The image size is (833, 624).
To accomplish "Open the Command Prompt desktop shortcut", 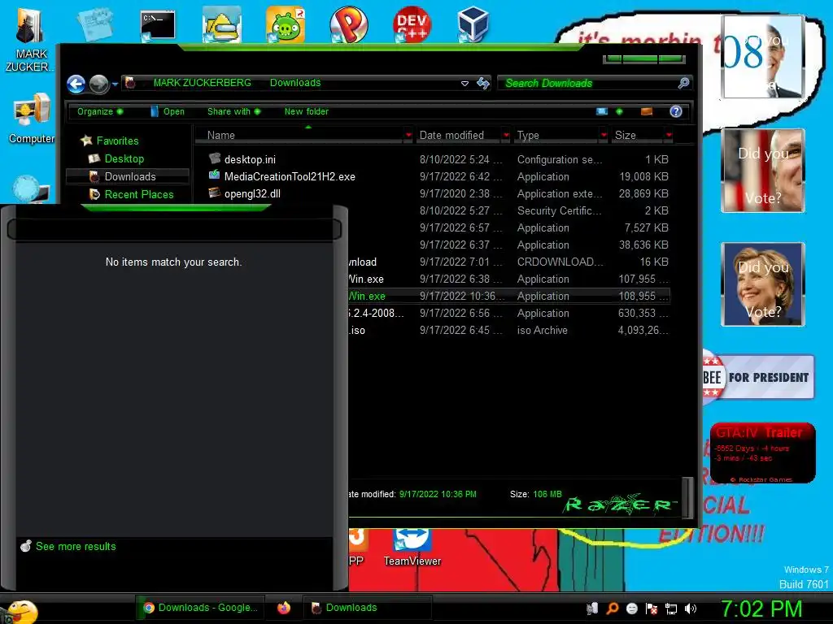I will coord(157,25).
